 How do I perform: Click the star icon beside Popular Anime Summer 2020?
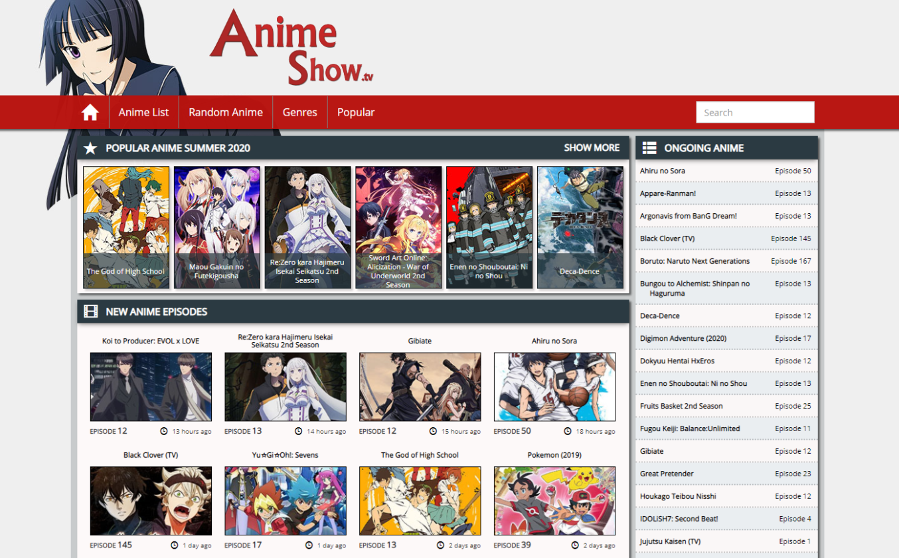coord(90,148)
